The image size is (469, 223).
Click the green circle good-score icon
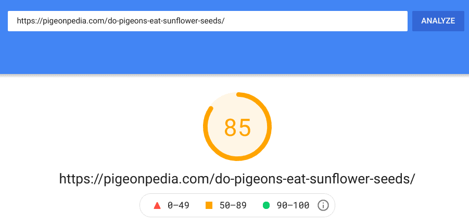[266, 205]
